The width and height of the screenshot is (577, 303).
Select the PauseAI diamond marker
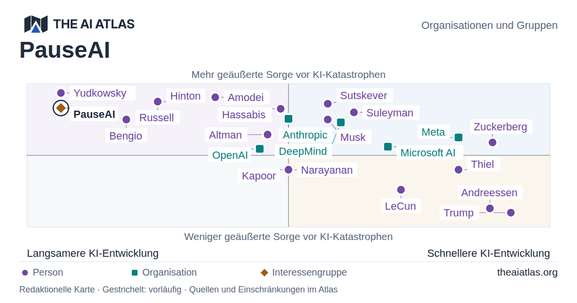61,108
